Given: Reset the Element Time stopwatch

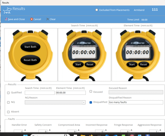Looking at the screenshot, I should [144, 64].
